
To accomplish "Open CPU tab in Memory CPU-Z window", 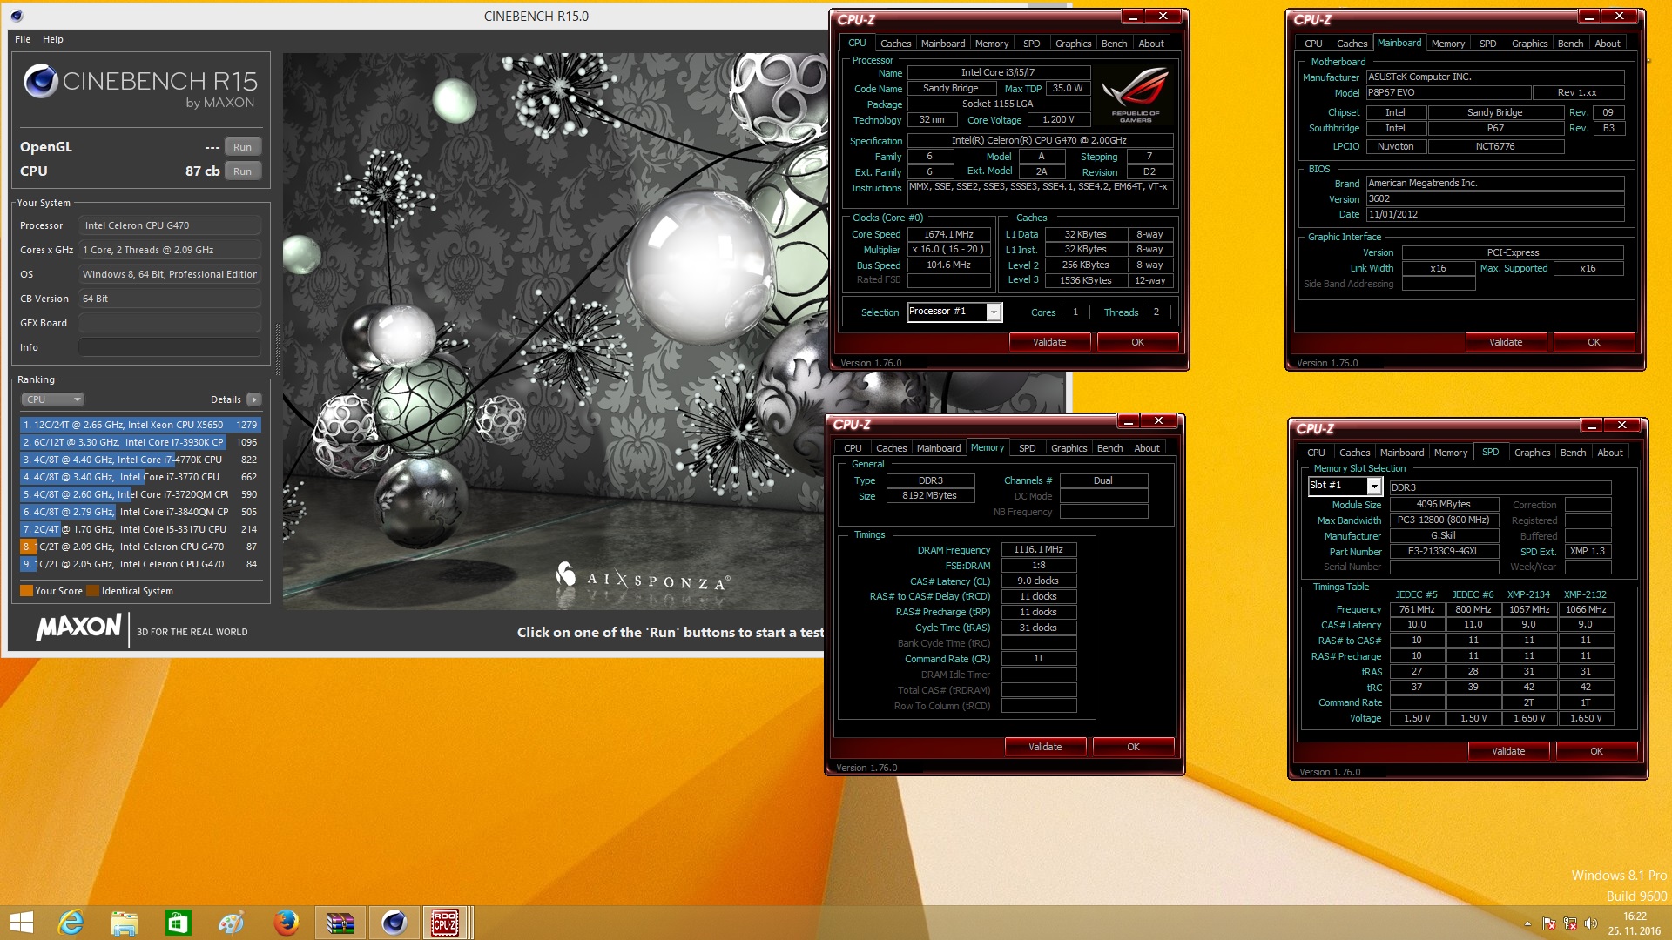I will [853, 448].
